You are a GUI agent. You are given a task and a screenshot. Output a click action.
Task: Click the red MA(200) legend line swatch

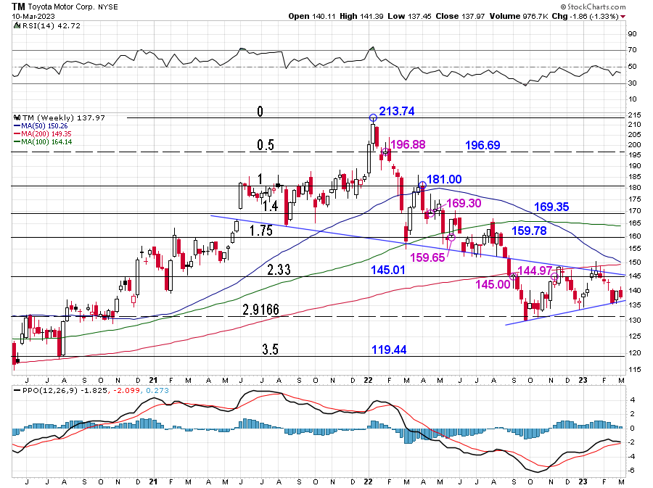tap(17, 133)
